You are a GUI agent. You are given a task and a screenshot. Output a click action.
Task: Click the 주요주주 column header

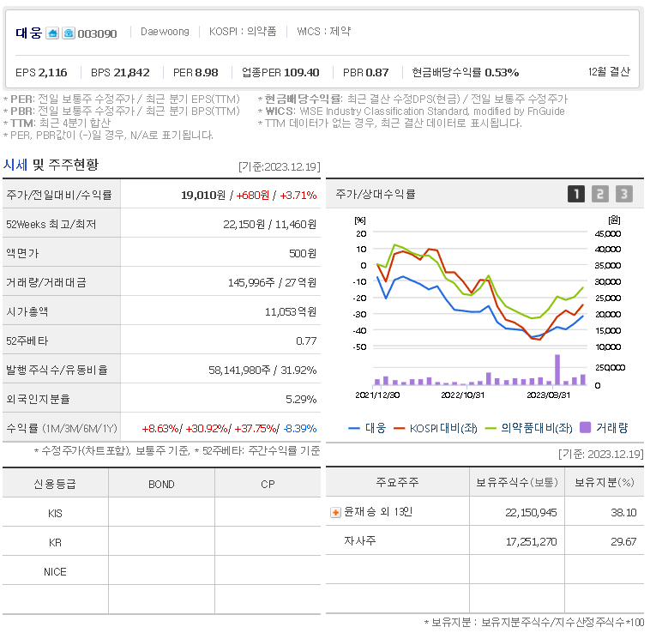[x=397, y=482]
